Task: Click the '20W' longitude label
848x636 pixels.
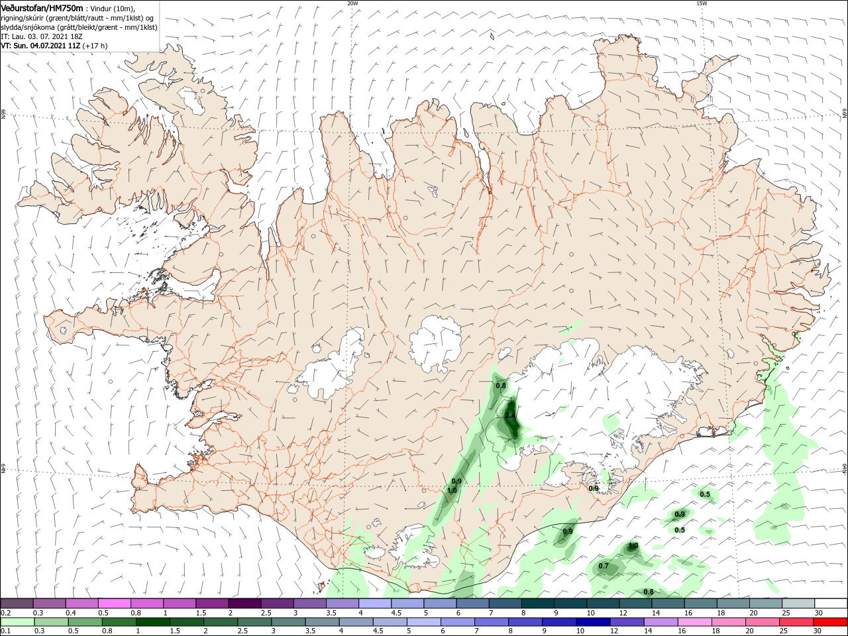Action: click(x=352, y=3)
